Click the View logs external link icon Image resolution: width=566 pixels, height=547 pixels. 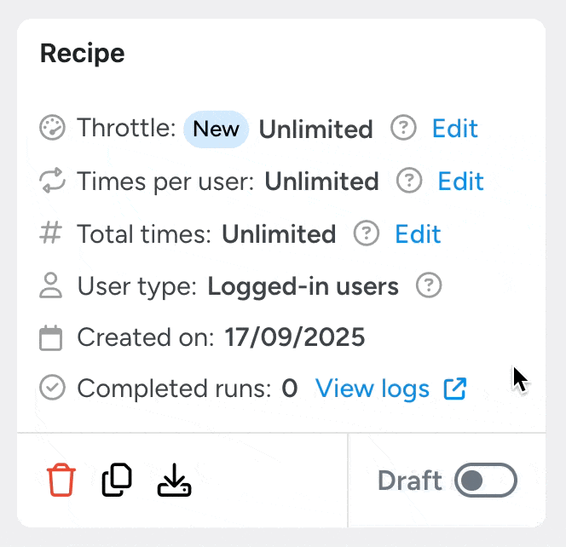click(x=455, y=389)
